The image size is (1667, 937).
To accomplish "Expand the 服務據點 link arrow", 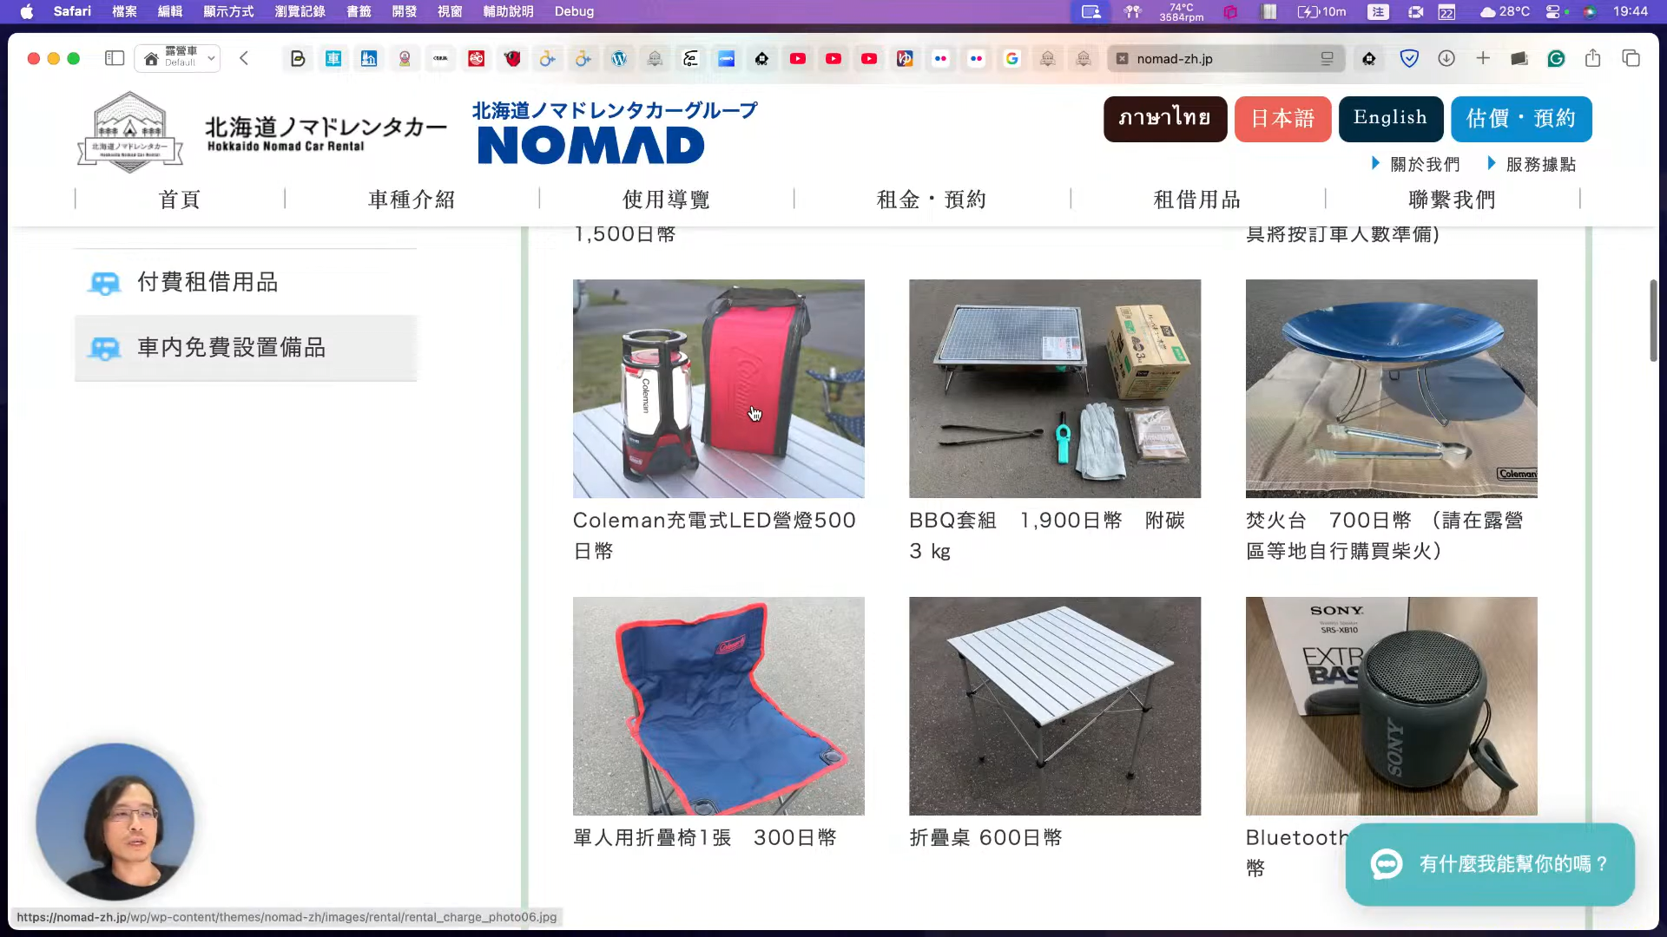I will tap(1492, 163).
